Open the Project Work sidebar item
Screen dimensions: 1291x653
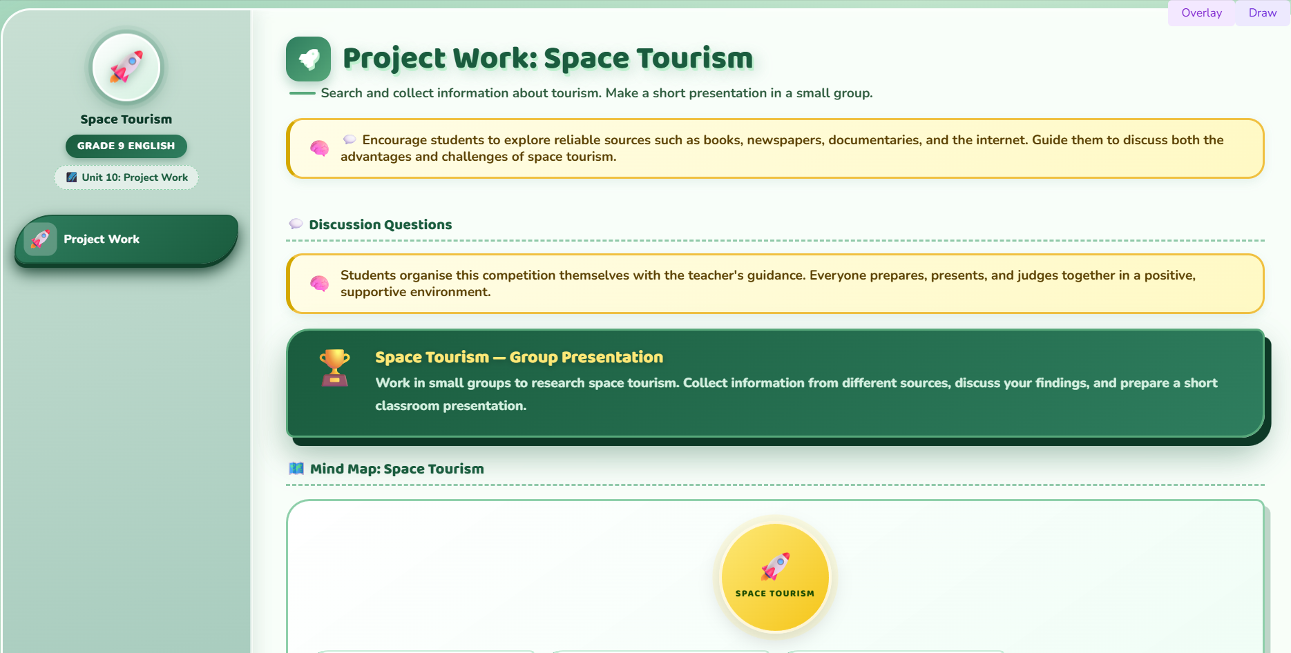point(126,240)
